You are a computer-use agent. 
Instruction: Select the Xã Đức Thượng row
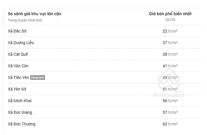tap(105, 124)
